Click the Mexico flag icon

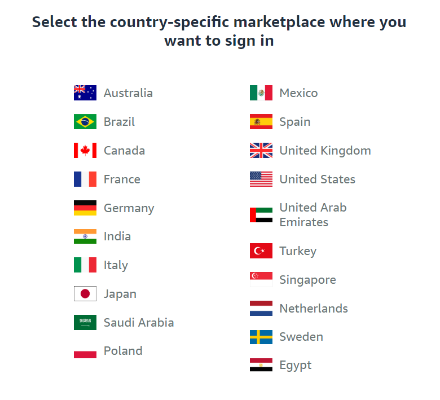(261, 93)
